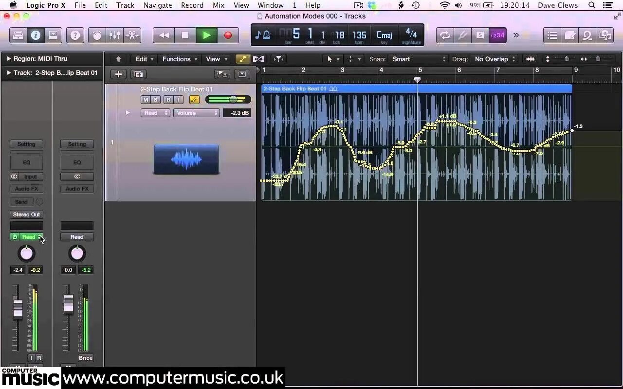This screenshot has width=623, height=389.
Task: Open the Media Browser icon
Action: pos(605,35)
